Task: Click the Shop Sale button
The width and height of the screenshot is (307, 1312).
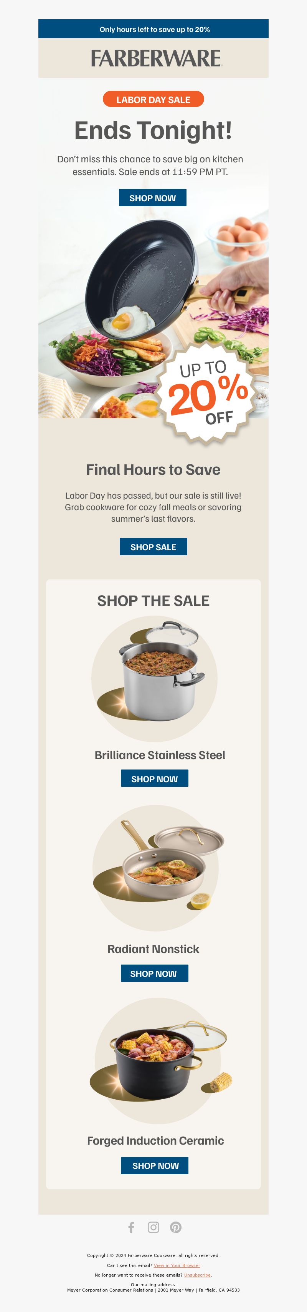Action: 153,546
